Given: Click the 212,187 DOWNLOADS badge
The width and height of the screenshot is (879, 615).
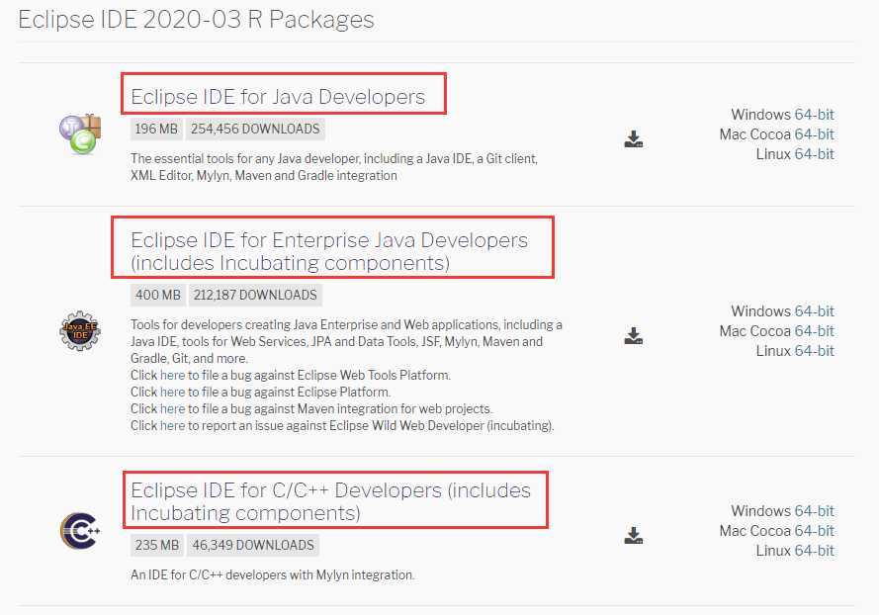Looking at the screenshot, I should click(x=255, y=295).
